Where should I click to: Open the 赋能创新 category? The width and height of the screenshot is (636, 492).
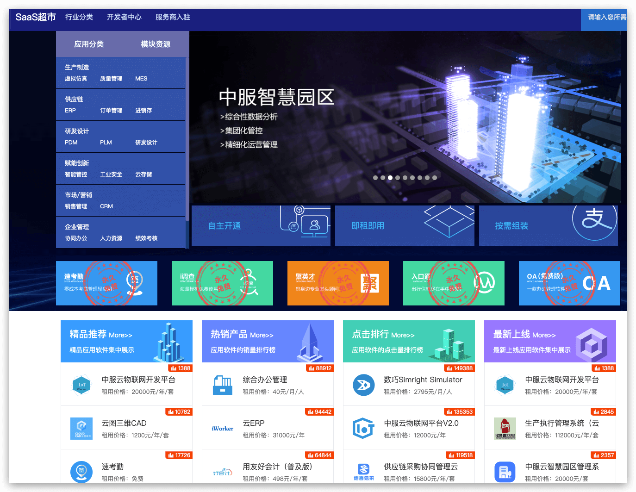click(77, 163)
